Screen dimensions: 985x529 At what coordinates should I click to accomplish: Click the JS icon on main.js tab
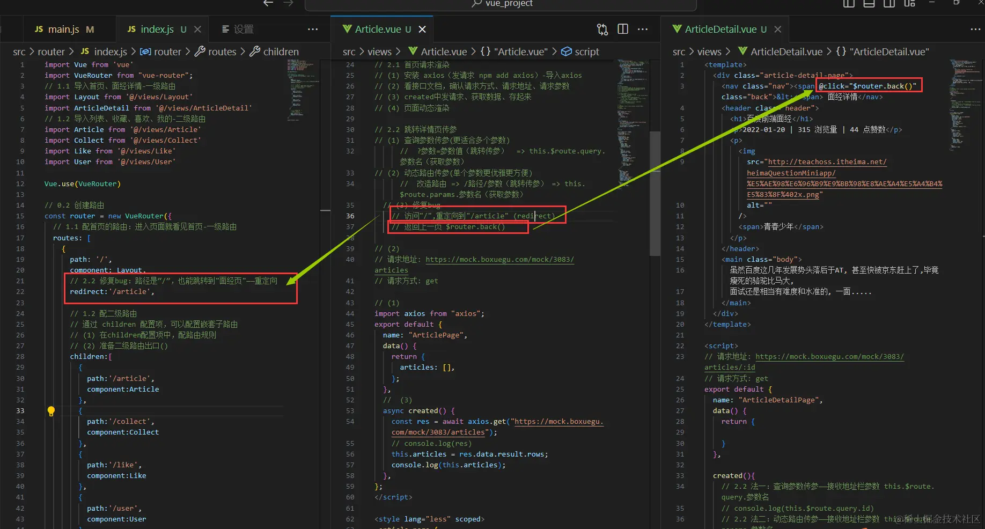39,29
